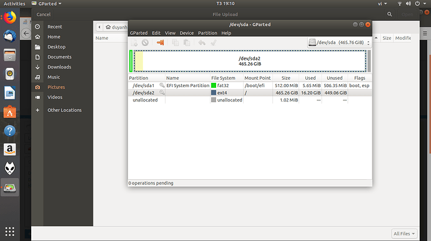Screen dimensions: 431x241
Task: Click the paste partition toolbar icon
Action: tap(187, 42)
